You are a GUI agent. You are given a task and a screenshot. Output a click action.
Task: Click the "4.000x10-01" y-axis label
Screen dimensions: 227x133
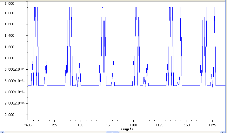(x=15, y=92)
